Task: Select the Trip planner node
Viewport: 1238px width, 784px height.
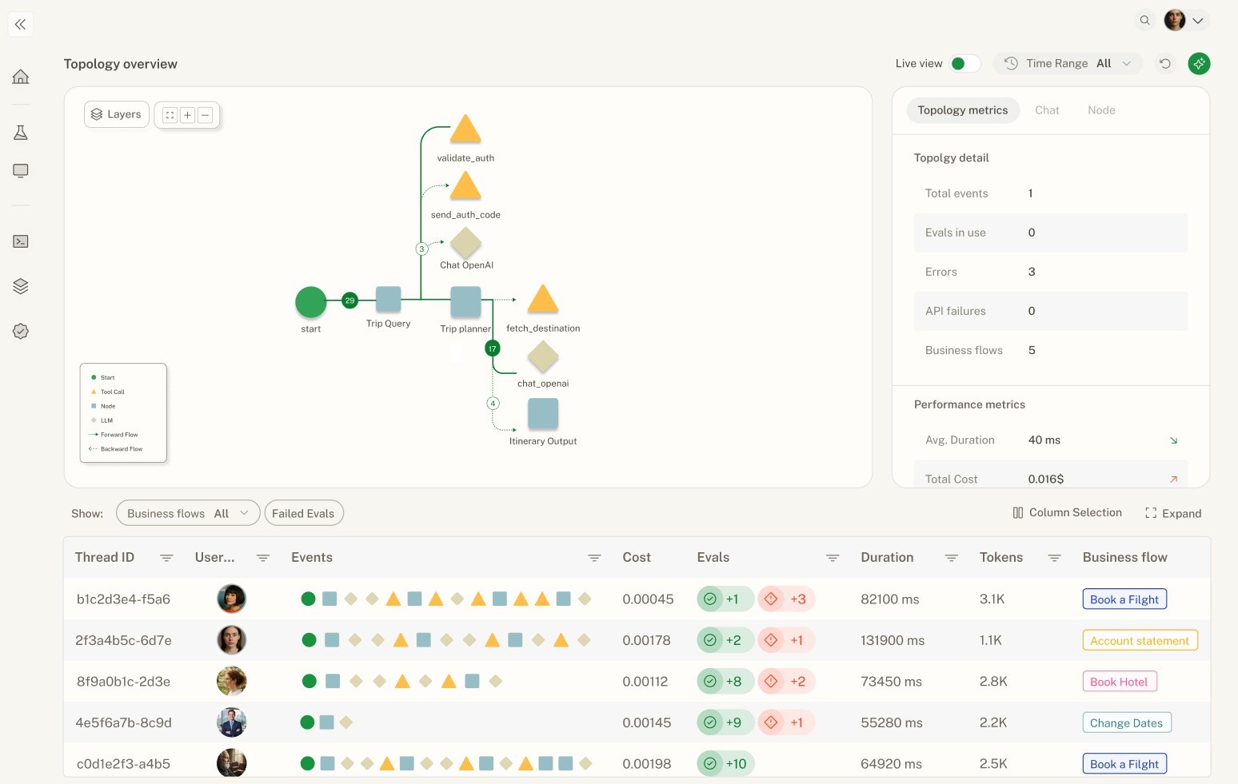Action: (x=465, y=302)
